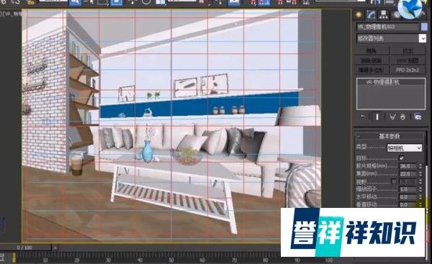Screen dimensions: 432x264
Task: Click the current frame marker at frame 0
Action: click(x=14, y=258)
